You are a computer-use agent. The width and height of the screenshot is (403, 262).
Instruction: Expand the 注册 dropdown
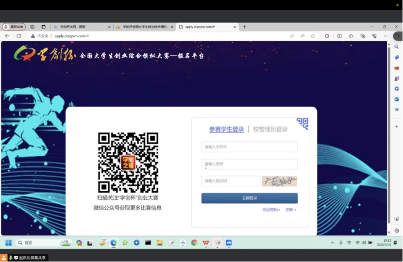[290, 210]
